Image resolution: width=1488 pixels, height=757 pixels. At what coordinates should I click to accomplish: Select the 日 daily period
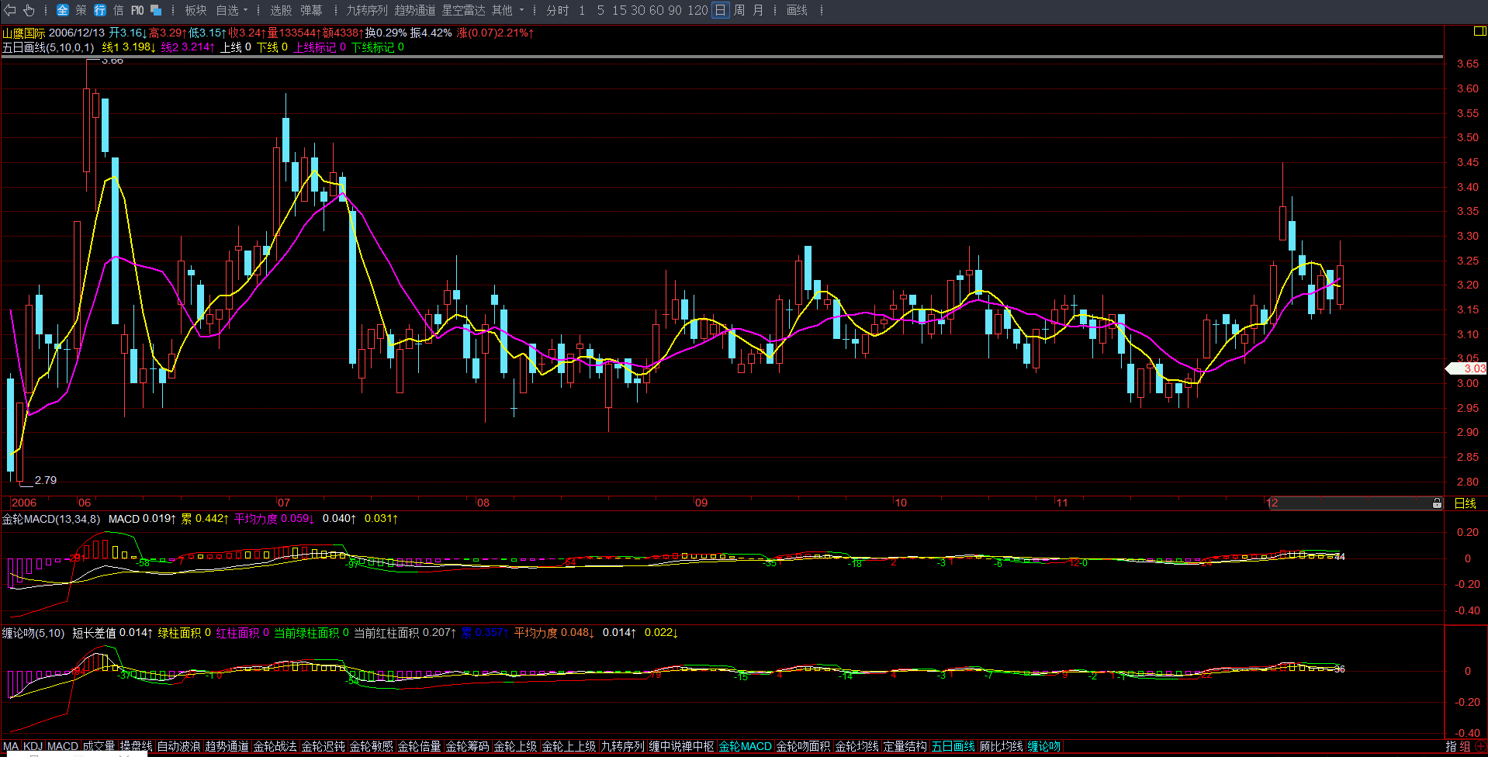point(721,10)
